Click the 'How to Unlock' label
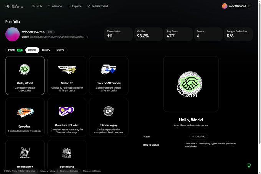261x174 pixels. (151, 145)
